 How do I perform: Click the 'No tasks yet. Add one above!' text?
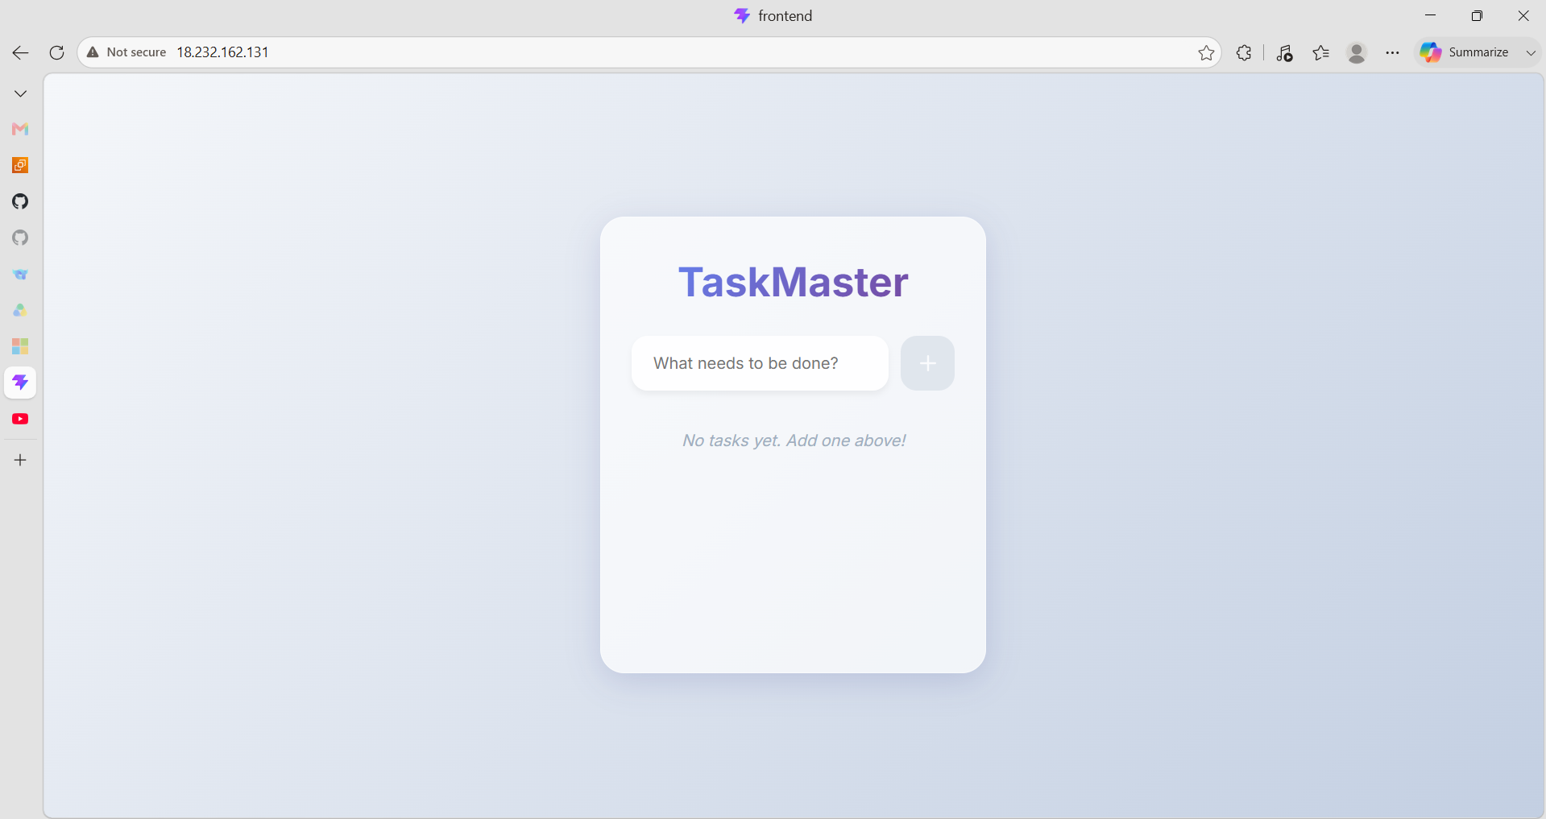[x=794, y=441]
